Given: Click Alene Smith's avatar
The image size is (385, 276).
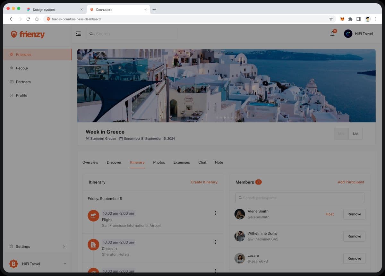Looking at the screenshot, I should [240, 214].
